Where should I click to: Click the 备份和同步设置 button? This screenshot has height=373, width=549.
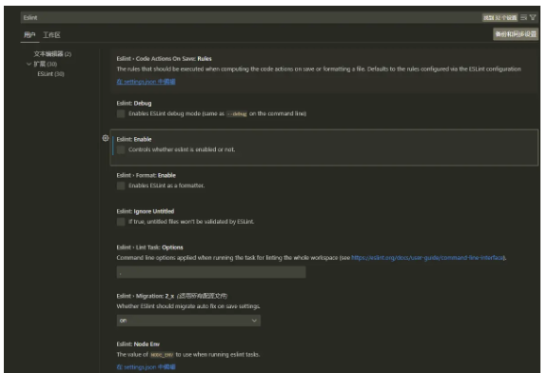click(516, 34)
